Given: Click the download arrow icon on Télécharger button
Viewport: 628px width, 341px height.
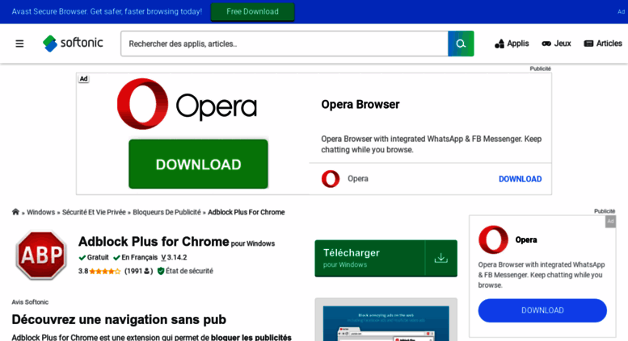Looking at the screenshot, I should (440, 258).
